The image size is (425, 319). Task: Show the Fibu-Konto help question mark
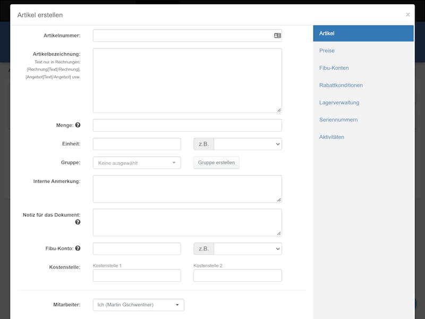click(x=78, y=248)
